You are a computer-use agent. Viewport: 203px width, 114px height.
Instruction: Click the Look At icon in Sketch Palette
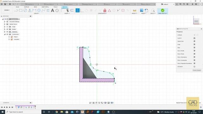pyautogui.click(x=194, y=38)
